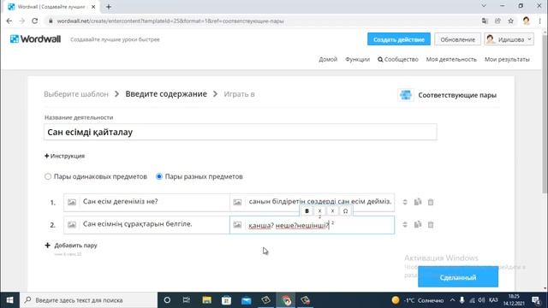
Task: Add image to row 2 question cell
Action: coord(72,224)
